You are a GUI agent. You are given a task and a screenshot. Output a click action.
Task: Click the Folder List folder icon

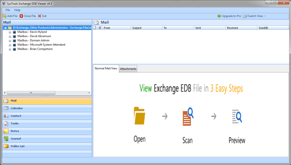pos(6,146)
